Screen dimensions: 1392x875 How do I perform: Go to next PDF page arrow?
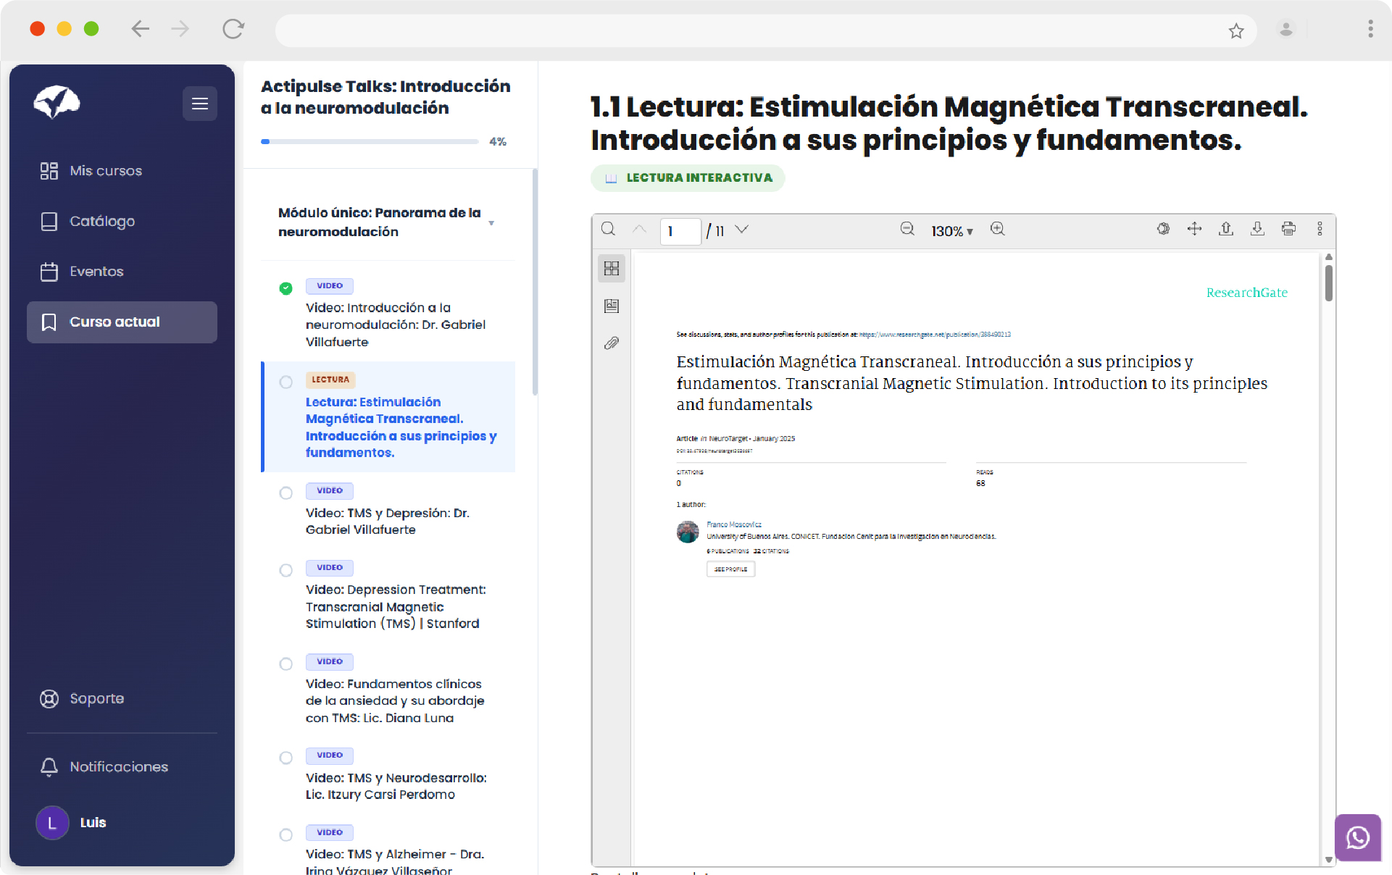point(742,229)
